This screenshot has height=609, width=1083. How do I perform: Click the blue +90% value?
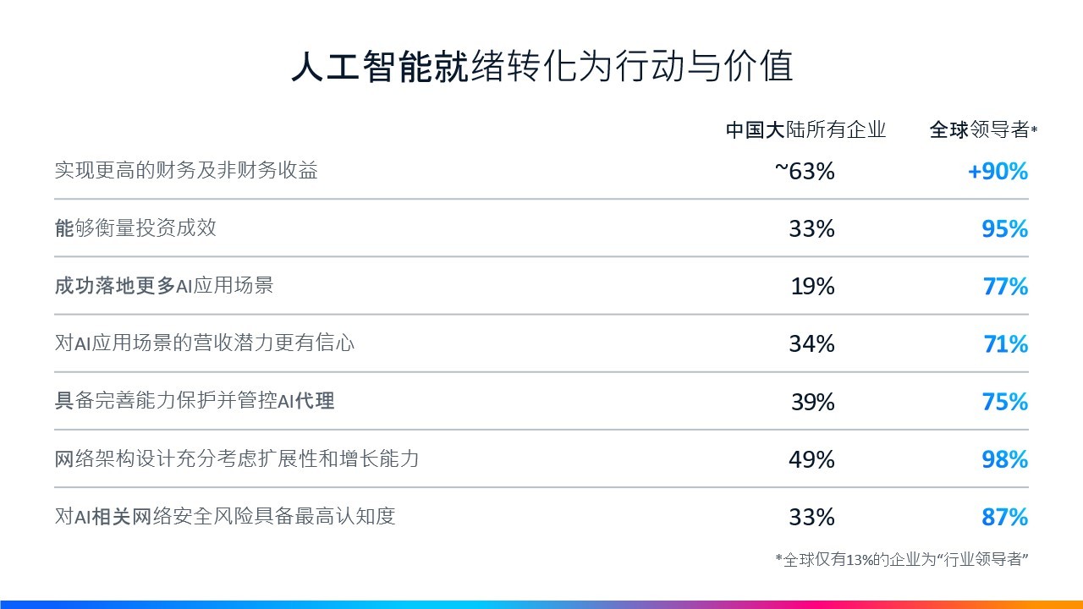tap(998, 171)
